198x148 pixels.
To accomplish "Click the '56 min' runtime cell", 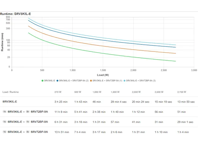I will pos(159,112).
